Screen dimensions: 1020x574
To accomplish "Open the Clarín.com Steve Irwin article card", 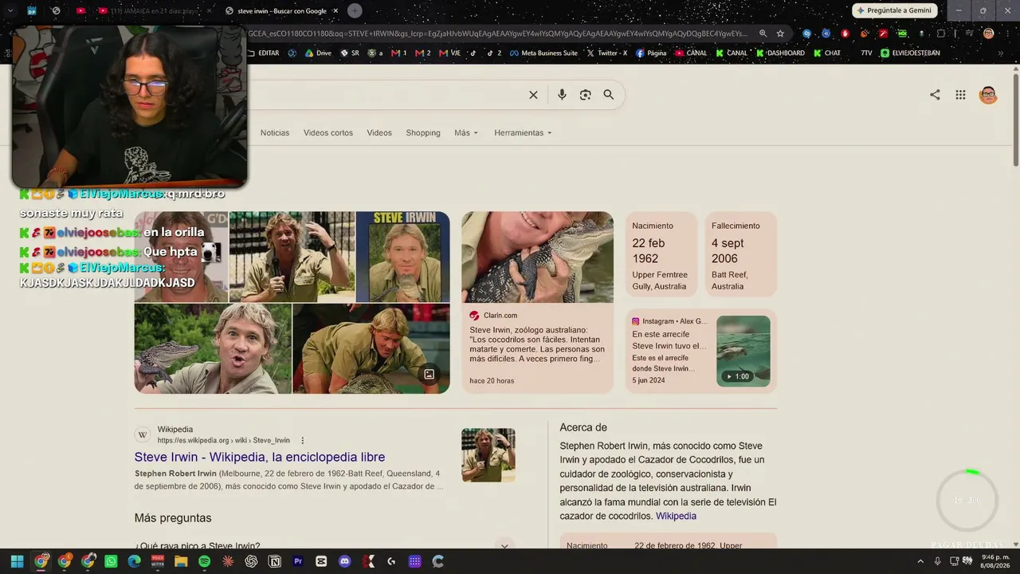I will (538, 302).
